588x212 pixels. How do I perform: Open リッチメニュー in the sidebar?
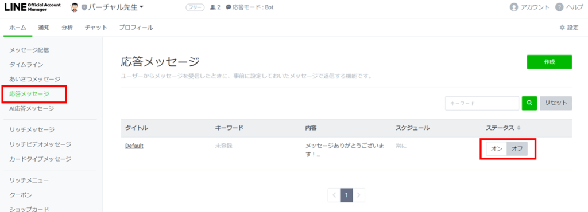coord(29,180)
